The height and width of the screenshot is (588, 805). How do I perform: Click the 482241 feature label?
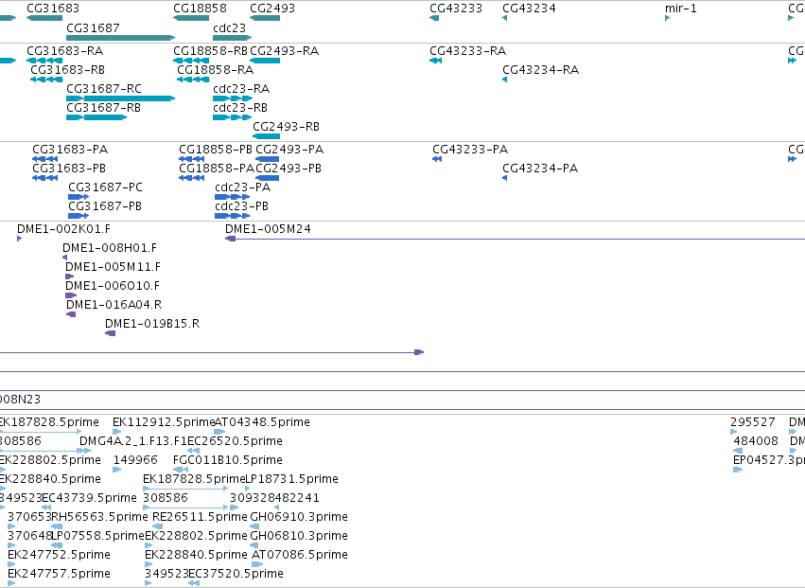click(297, 498)
